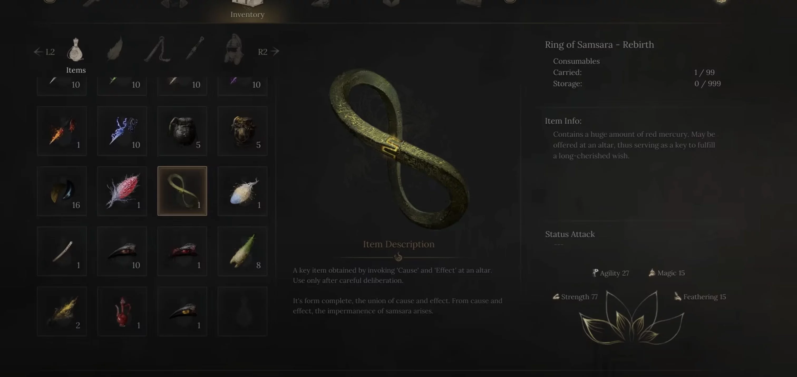The width and height of the screenshot is (797, 377).
Task: Click the Agility 27 stat label
Action: click(611, 273)
